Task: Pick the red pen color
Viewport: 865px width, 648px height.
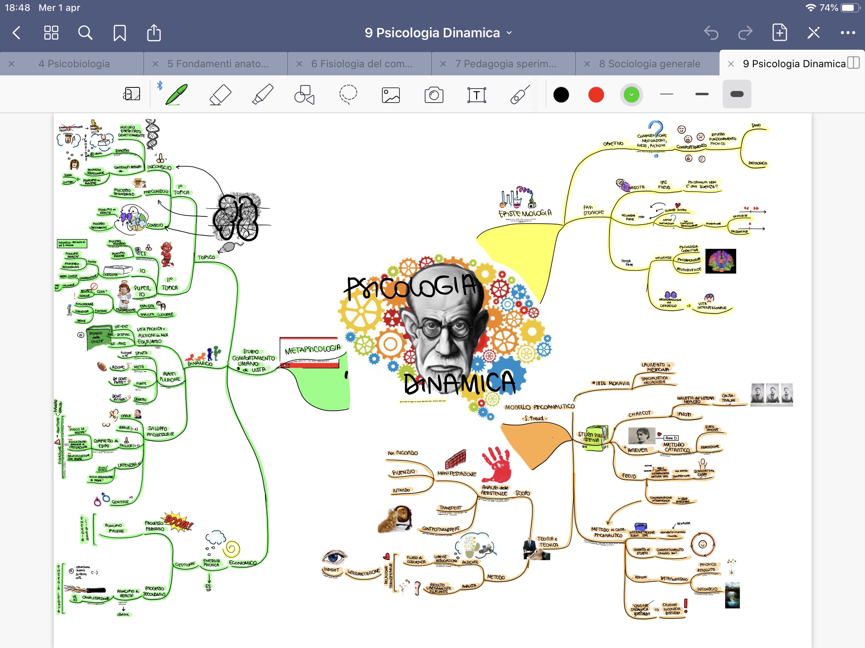Action: click(596, 94)
